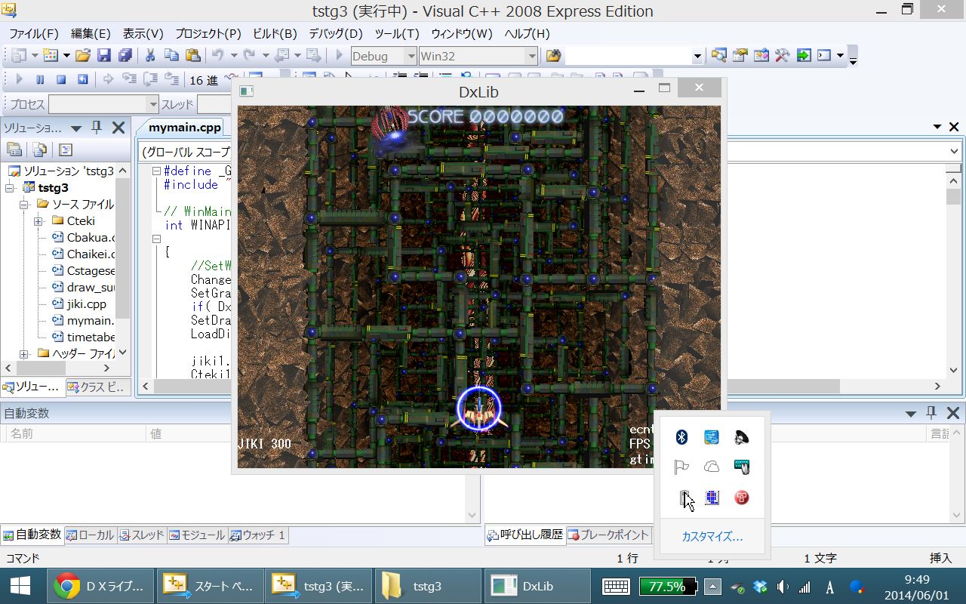Viewport: 966px width, 604px height.
Task: Open the View menu
Action: click(x=143, y=33)
